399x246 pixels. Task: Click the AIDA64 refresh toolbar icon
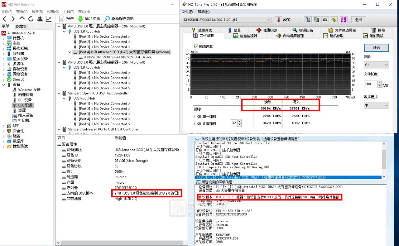31,19
